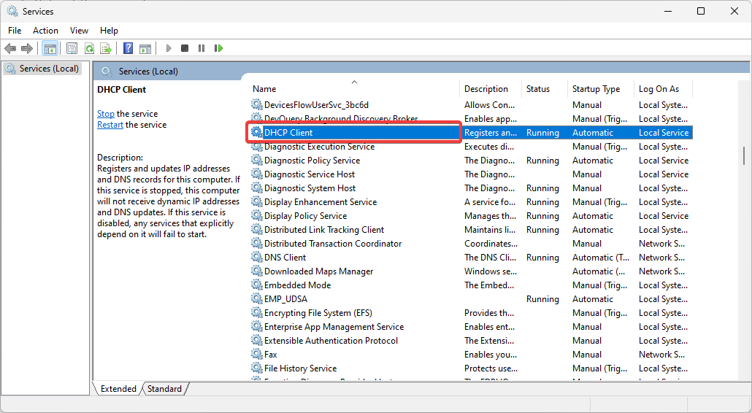Sort by the Description column header

(x=491, y=88)
